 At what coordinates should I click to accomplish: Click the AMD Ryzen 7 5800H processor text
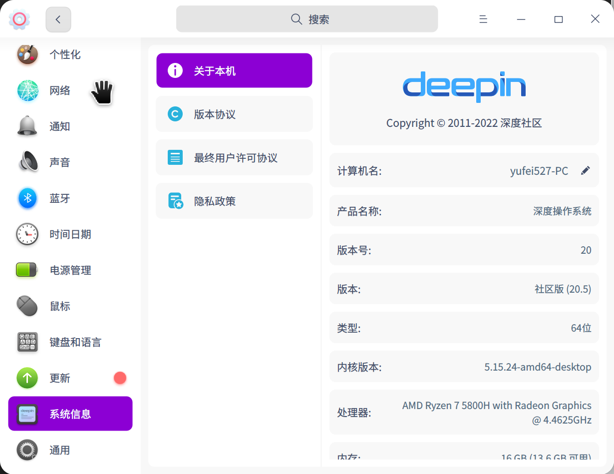497,413
